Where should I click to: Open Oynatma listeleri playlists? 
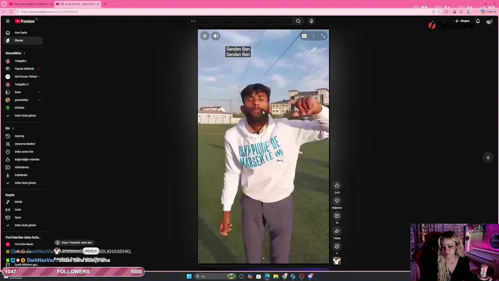[x=23, y=144]
